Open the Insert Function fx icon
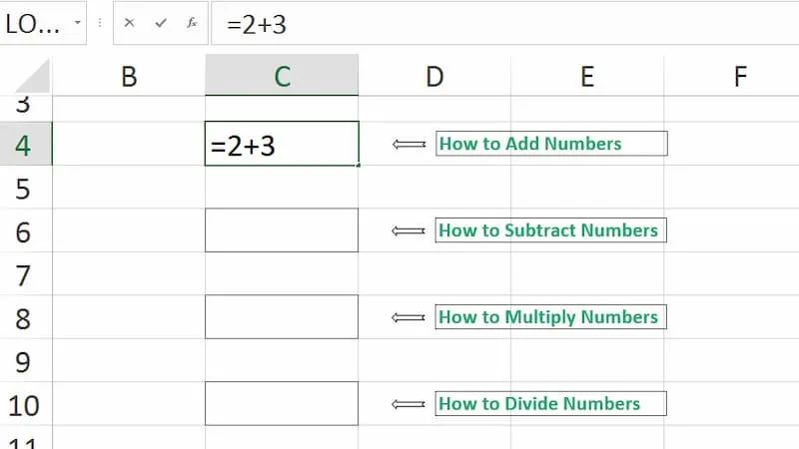 [x=192, y=23]
